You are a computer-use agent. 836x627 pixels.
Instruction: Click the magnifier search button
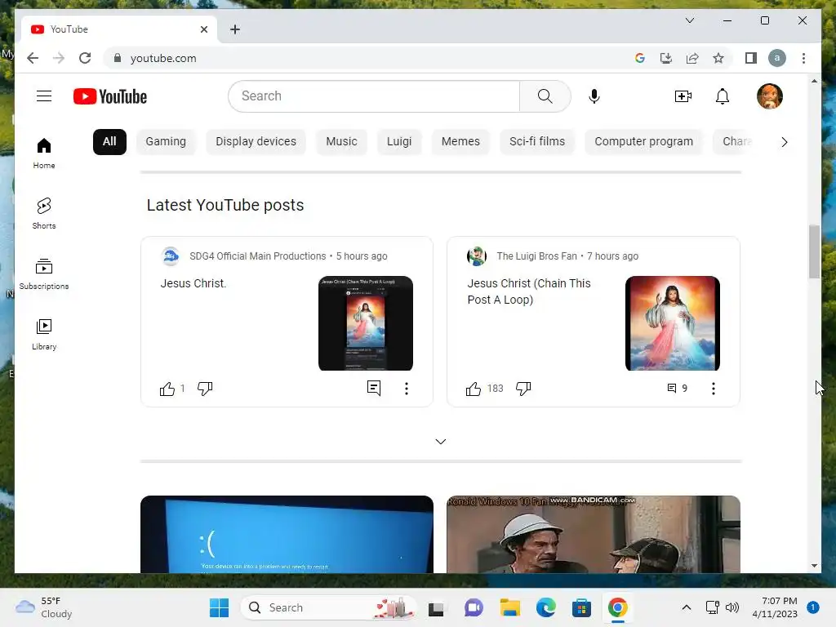(545, 96)
